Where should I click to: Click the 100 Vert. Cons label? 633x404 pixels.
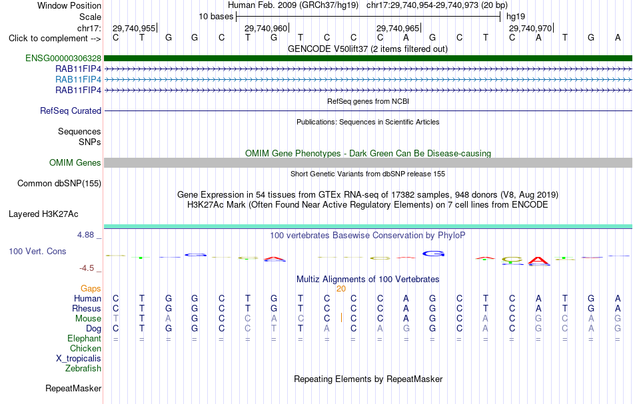[x=37, y=252]
